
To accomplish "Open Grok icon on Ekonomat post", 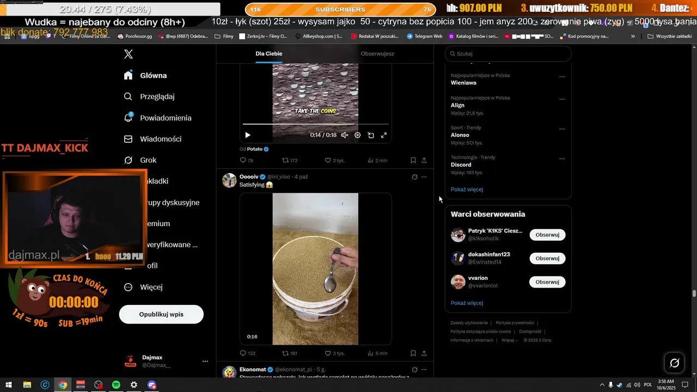I will click(414, 370).
